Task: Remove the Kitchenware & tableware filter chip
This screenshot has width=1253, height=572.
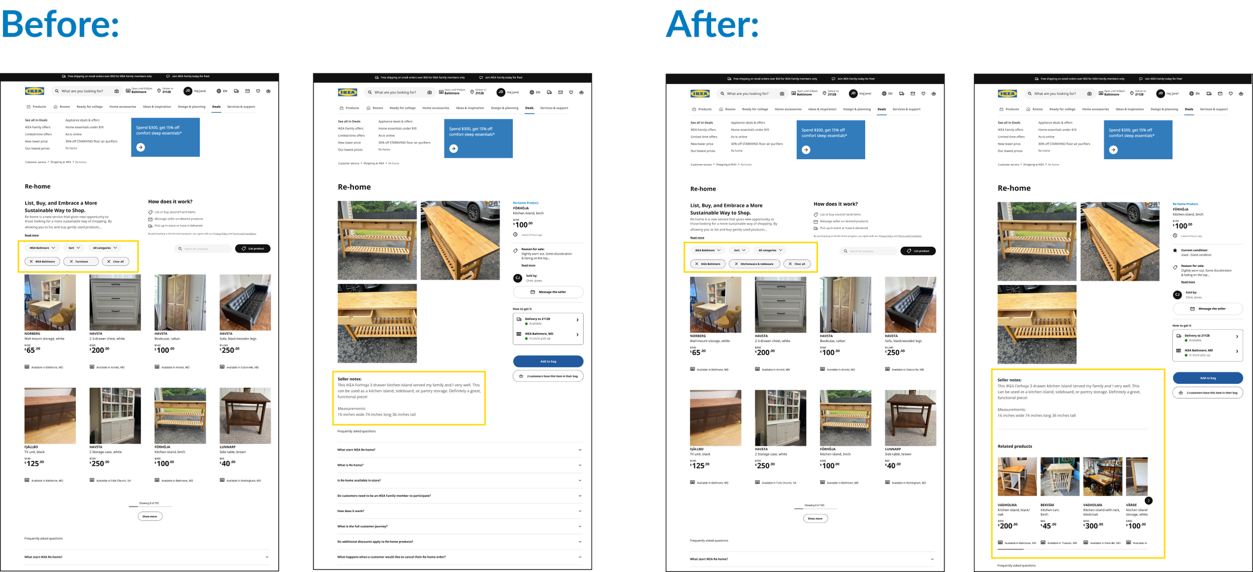Action: click(736, 264)
